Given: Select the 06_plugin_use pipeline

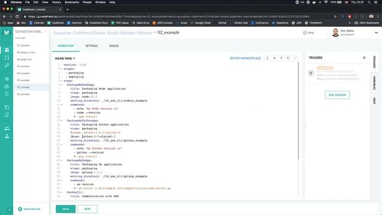Looking at the screenshot, I should [24, 59].
